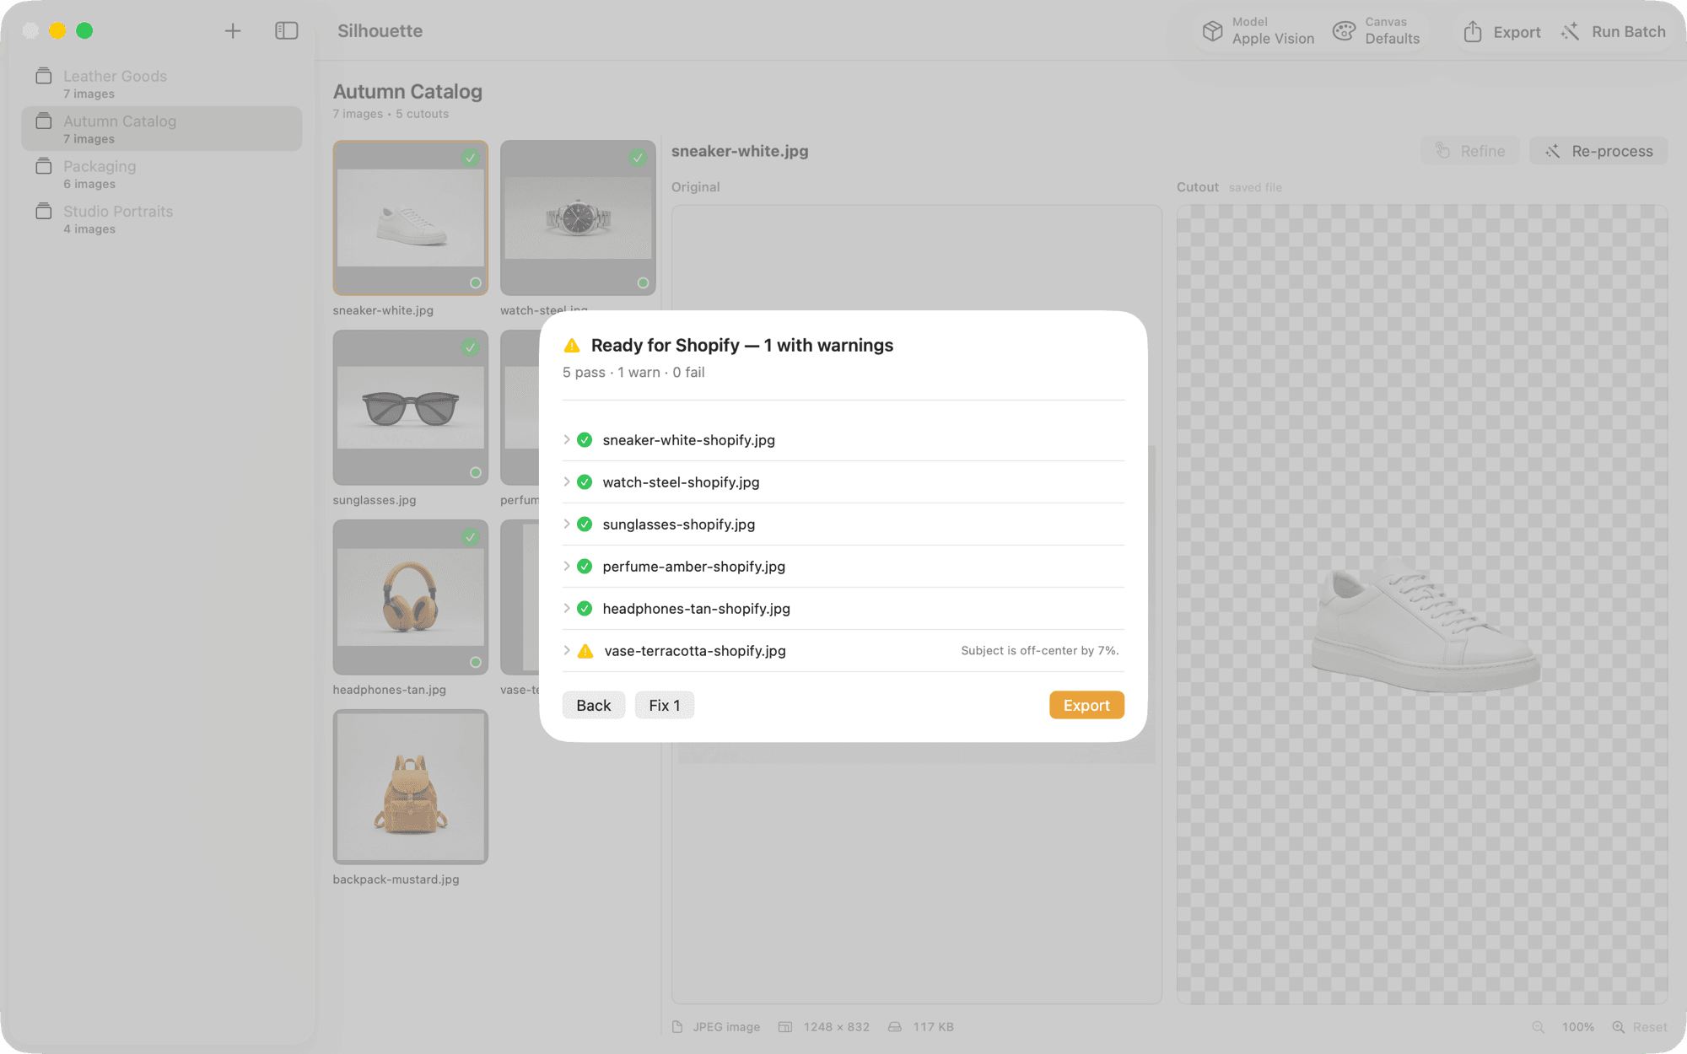Click the warning icon for vase-terracotta-shopify.jpg
This screenshot has width=1687, height=1054.
tap(585, 651)
